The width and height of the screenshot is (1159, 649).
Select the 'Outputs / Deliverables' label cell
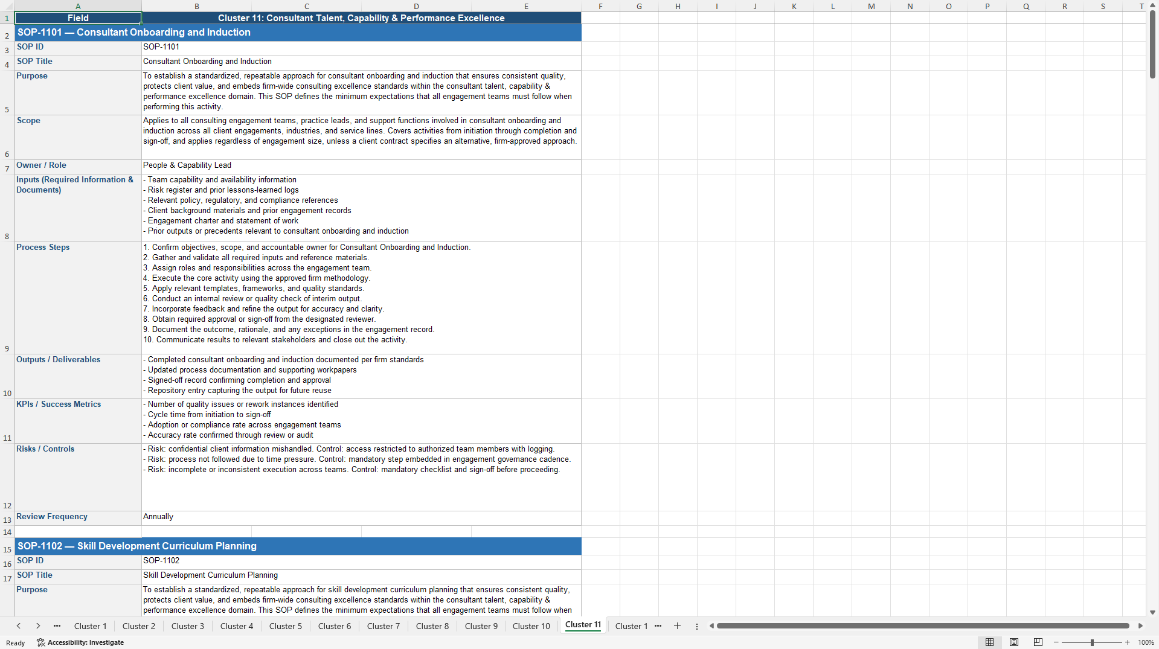[78, 376]
